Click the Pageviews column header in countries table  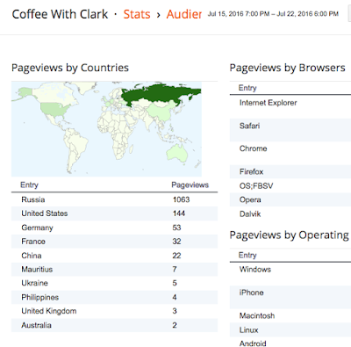[x=190, y=184]
